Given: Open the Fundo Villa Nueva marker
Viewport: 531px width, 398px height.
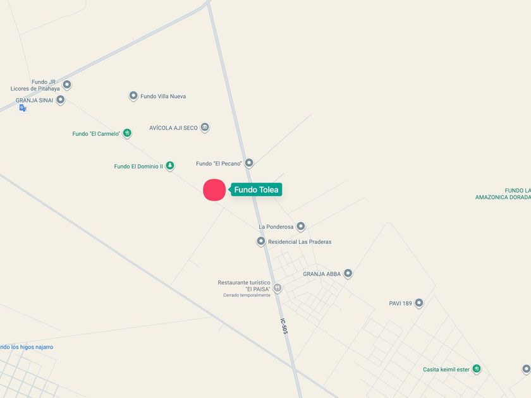Looking at the screenshot, I should coord(133,96).
